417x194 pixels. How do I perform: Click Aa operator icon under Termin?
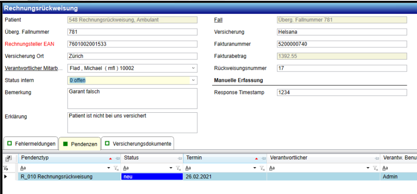188,168
